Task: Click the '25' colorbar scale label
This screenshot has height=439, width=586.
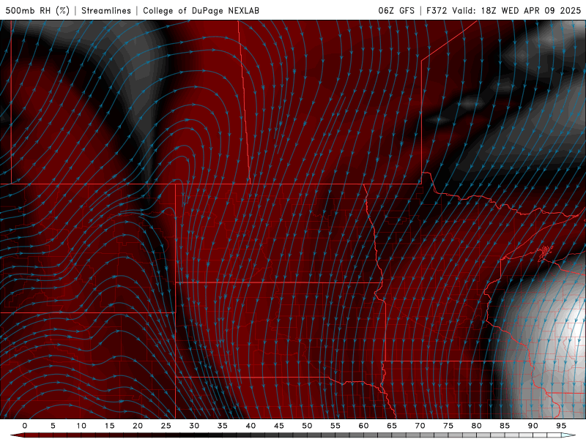Action: point(166,426)
